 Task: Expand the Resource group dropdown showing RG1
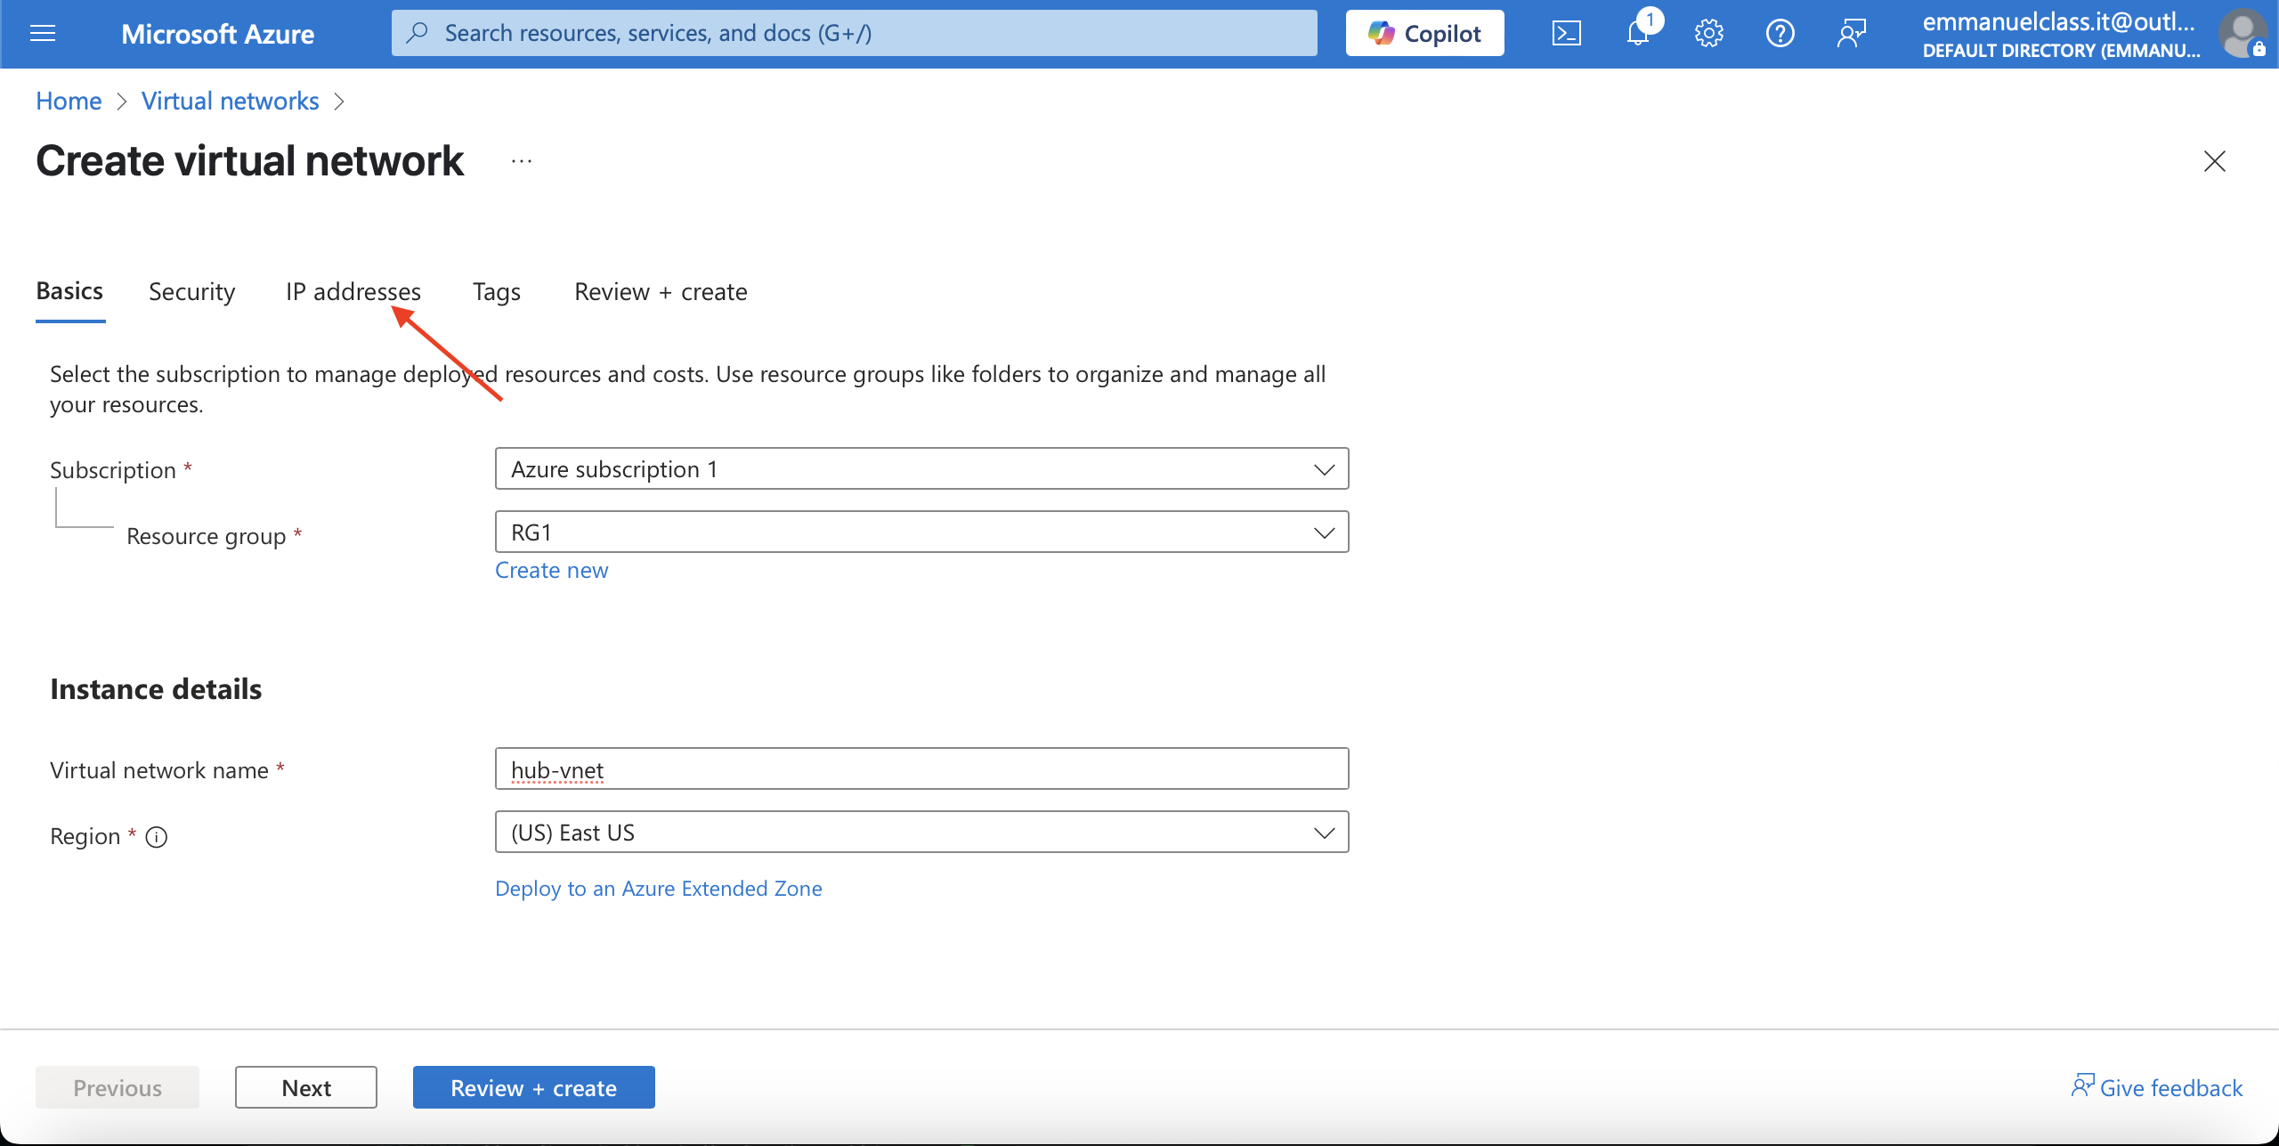point(922,532)
